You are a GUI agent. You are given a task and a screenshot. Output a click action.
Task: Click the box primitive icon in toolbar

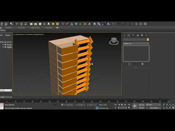[31, 24]
